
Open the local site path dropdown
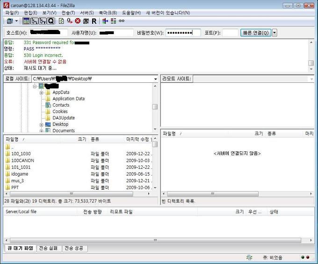[x=155, y=79]
